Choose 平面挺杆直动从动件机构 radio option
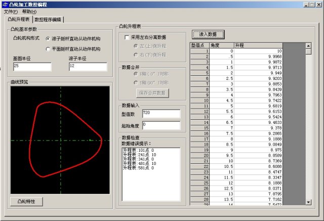Image resolution: width=324 pixels, height=221 pixels. 48,49
